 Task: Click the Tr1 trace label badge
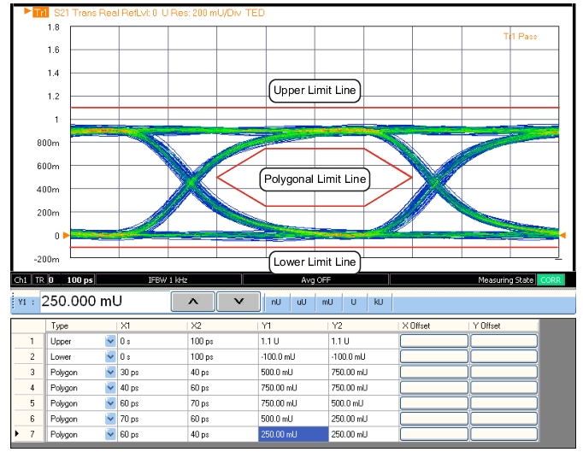tap(40, 13)
